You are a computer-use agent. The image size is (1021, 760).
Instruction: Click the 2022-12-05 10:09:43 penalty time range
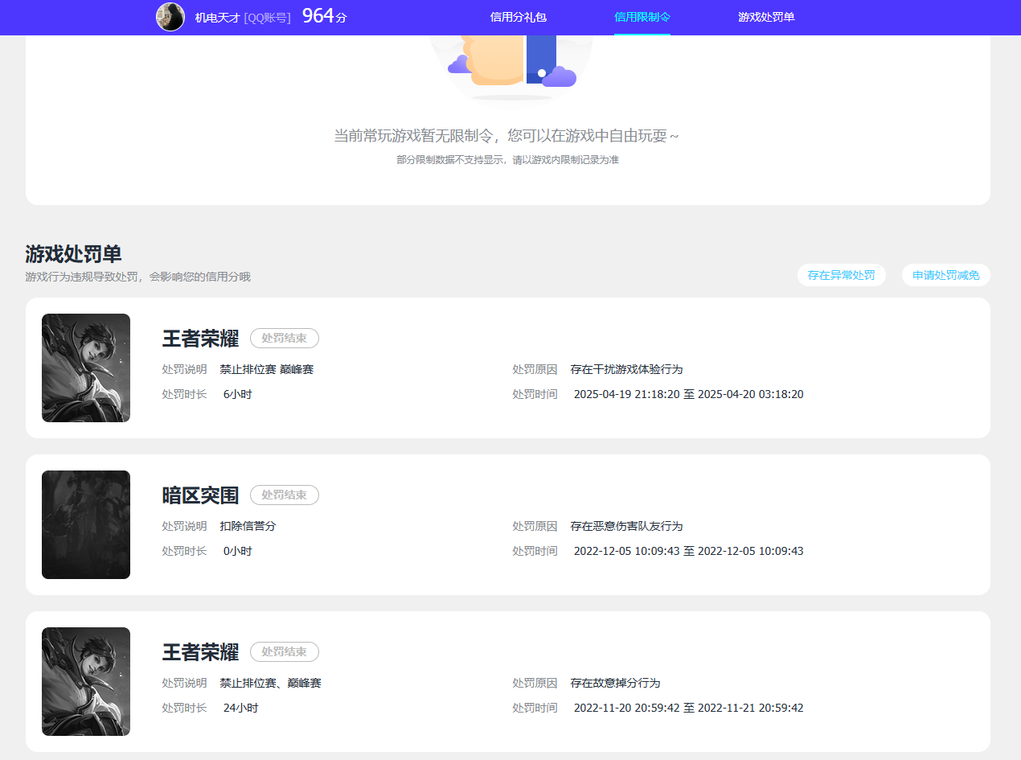click(x=688, y=551)
